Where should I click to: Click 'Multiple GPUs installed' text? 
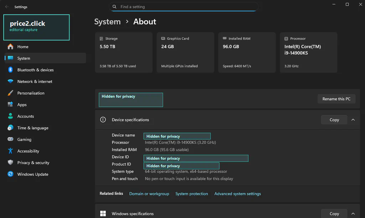coord(180,66)
